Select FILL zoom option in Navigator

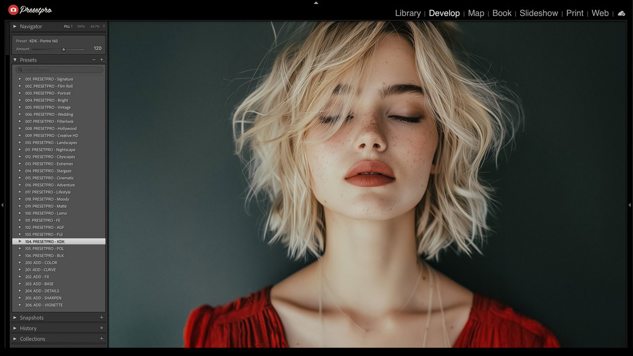click(x=68, y=26)
